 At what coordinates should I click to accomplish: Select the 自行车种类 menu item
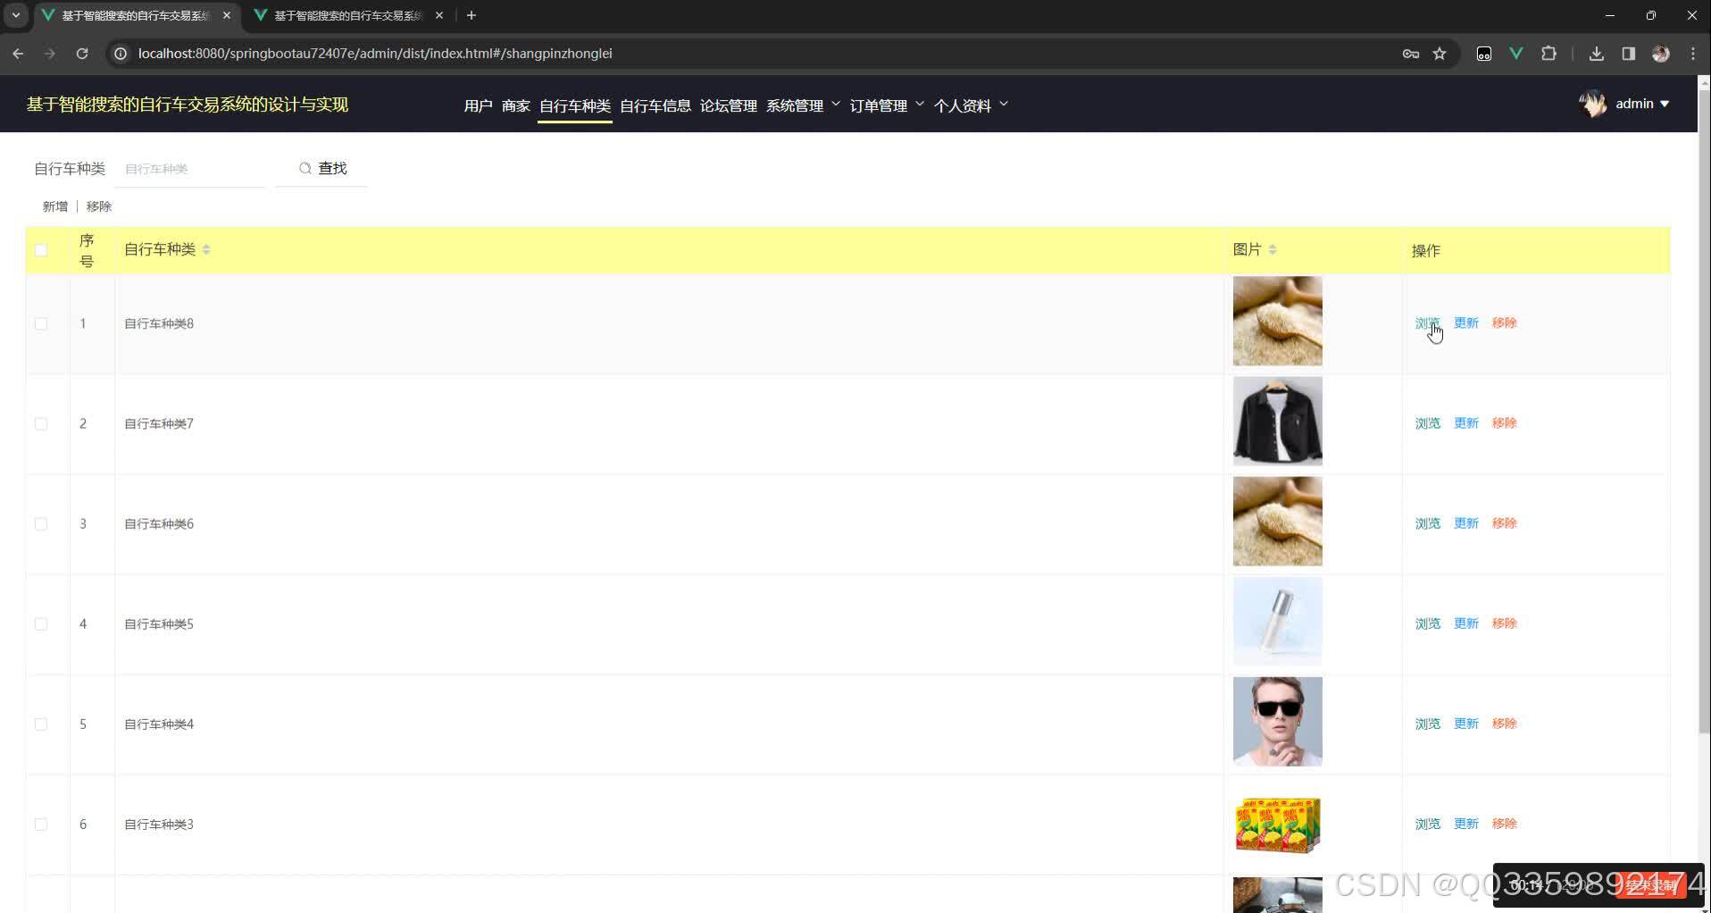pos(575,105)
